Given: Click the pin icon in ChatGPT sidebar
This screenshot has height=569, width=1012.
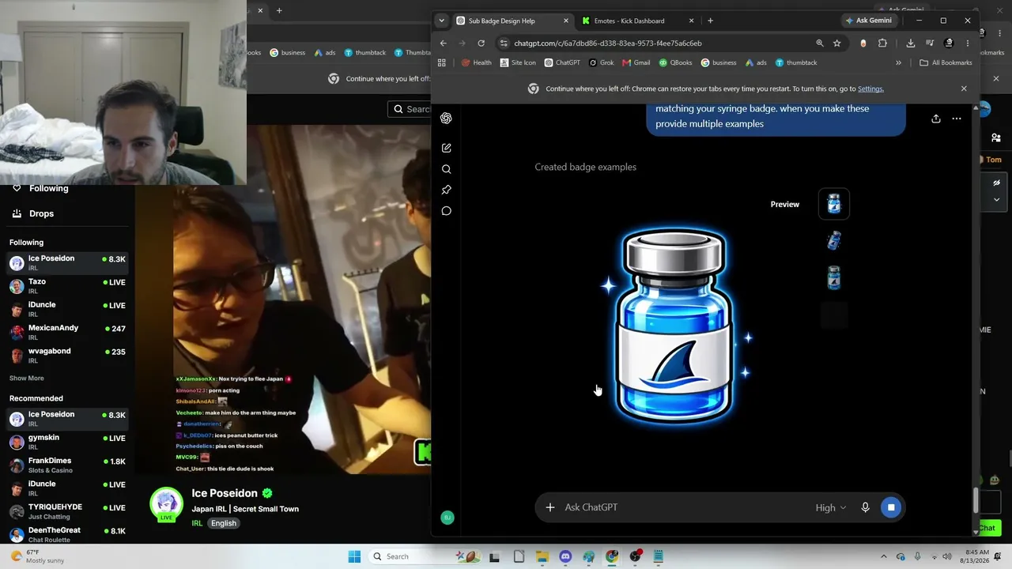Looking at the screenshot, I should click(446, 190).
